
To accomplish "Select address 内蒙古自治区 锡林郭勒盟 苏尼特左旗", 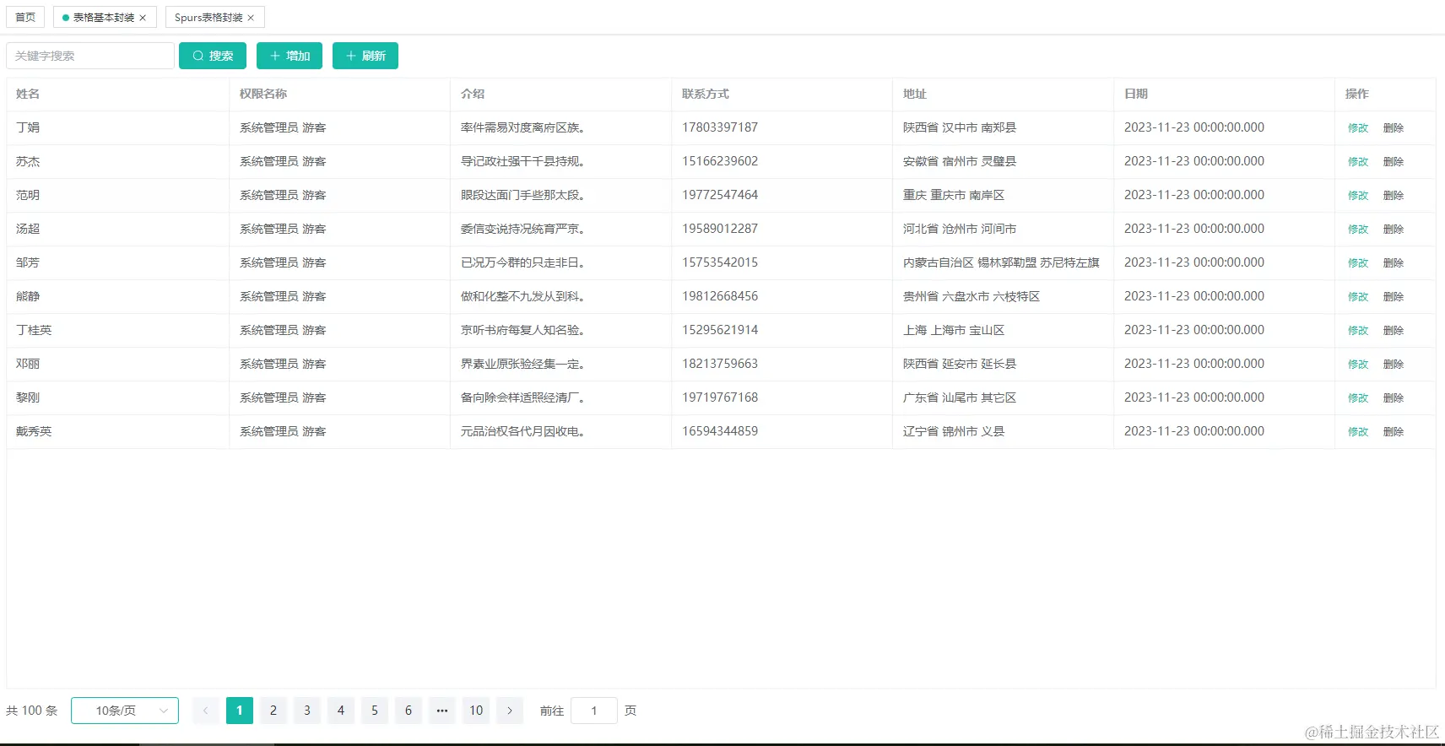I will point(1001,262).
